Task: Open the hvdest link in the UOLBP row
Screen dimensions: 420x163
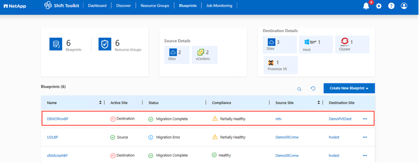Action: point(334,137)
